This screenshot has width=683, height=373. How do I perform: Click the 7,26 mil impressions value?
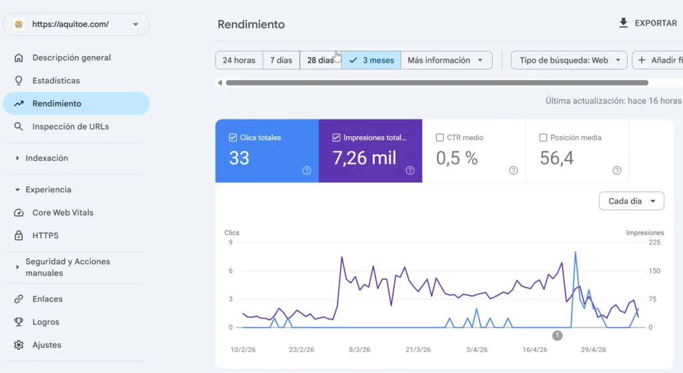365,157
